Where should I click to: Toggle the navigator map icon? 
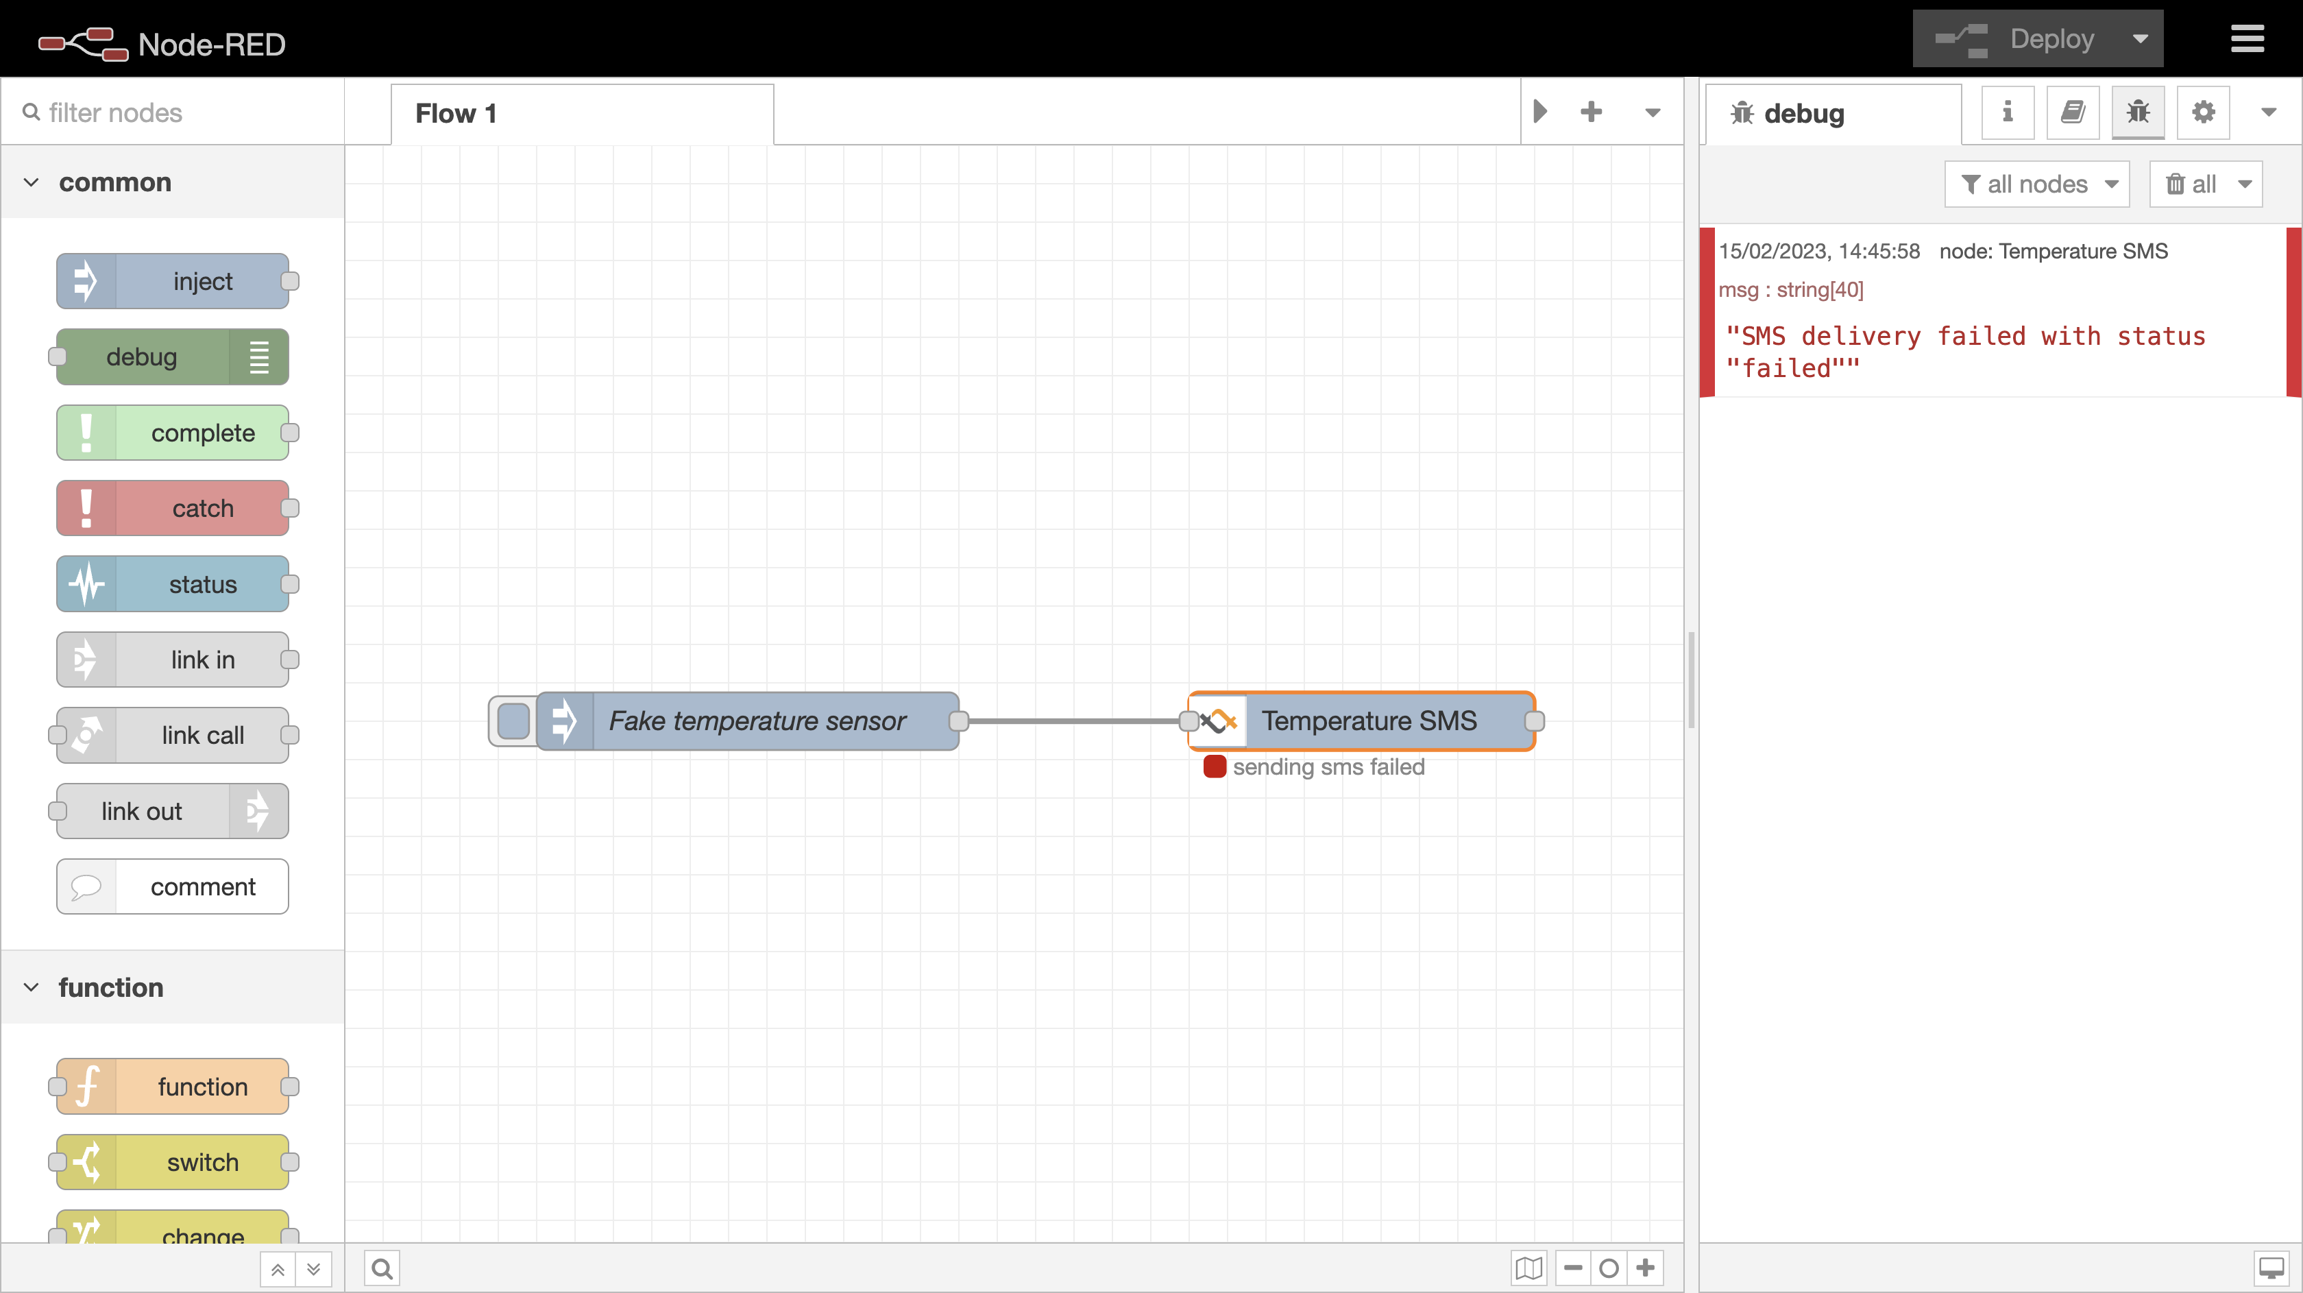pos(1528,1268)
